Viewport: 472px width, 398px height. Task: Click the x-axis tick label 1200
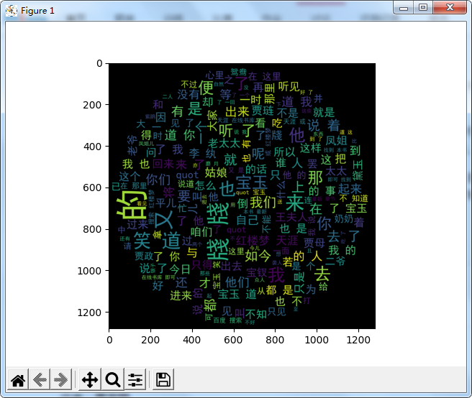pos(358,340)
